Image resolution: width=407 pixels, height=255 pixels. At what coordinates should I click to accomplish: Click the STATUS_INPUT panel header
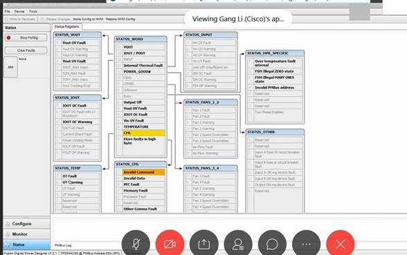coord(210,35)
